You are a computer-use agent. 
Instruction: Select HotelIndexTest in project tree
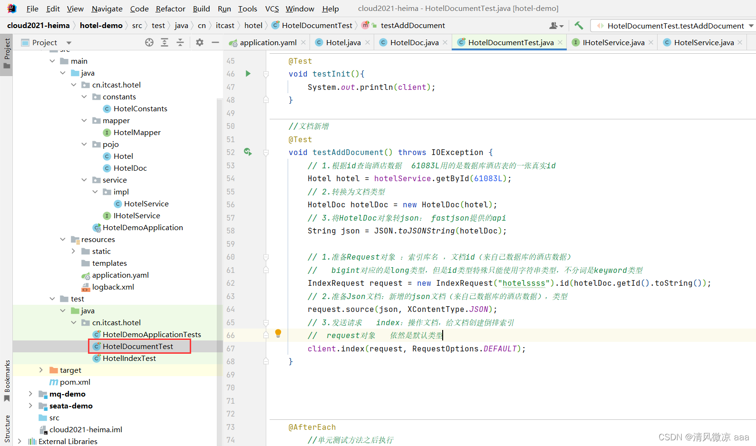click(x=129, y=359)
